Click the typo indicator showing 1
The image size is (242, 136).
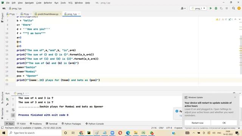(230, 19)
